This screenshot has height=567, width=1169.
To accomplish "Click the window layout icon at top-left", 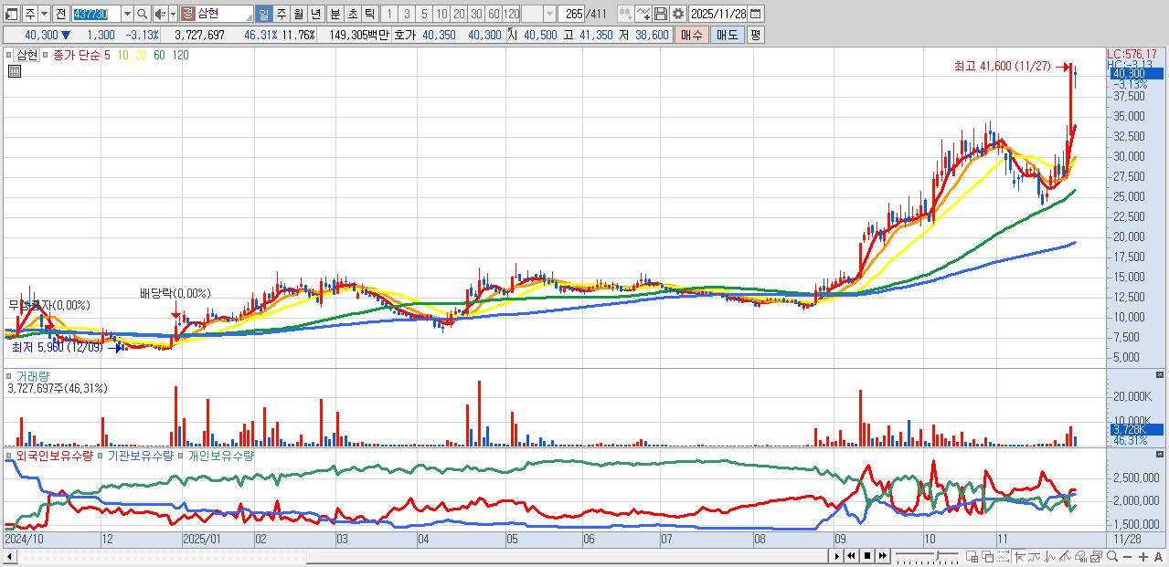I will pyautogui.click(x=11, y=14).
